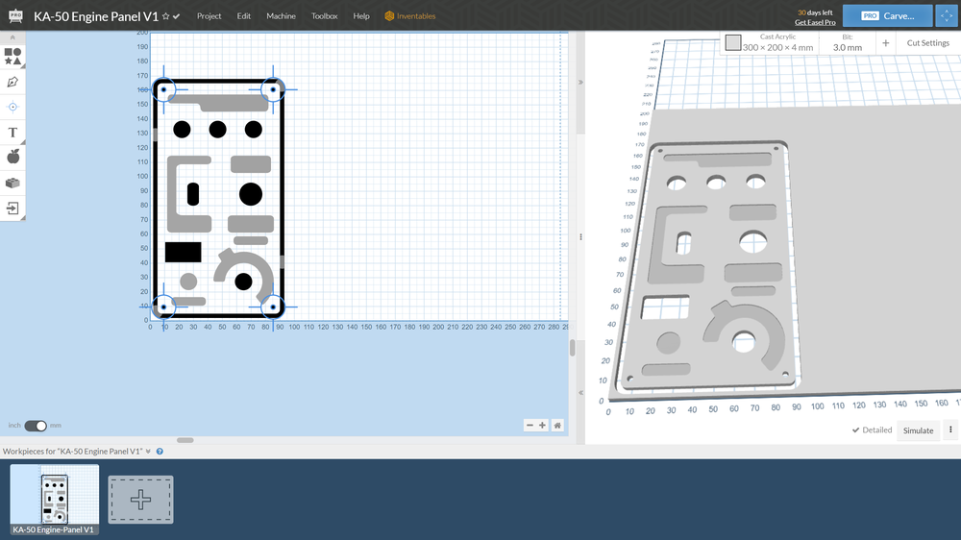961x540 pixels.
Task: Select the Text tool
Action: pyautogui.click(x=12, y=133)
